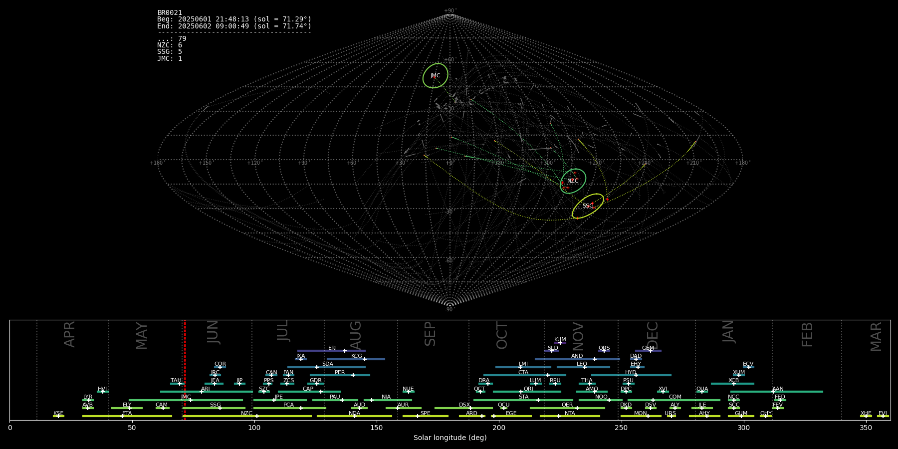Click the 'JMC: 1' count in the header

pyautogui.click(x=170, y=58)
